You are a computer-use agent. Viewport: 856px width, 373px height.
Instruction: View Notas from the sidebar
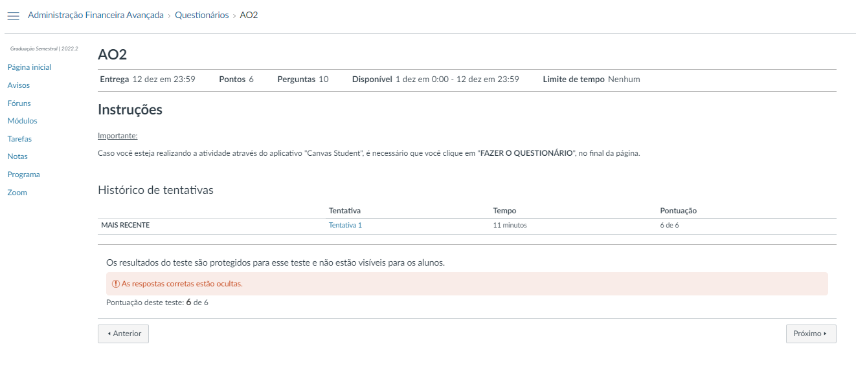pos(17,156)
